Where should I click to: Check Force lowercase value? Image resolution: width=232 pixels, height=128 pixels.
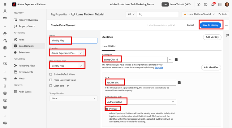(x=51, y=80)
